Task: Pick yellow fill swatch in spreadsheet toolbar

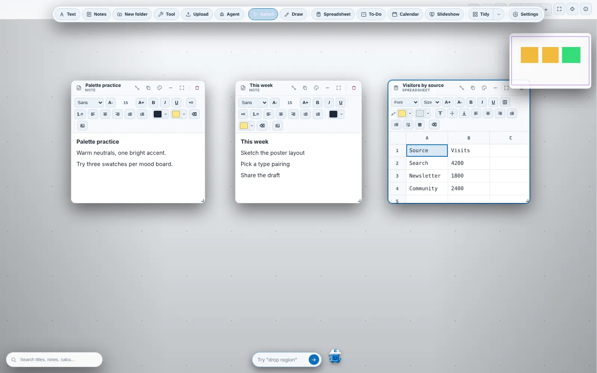Action: coord(402,113)
